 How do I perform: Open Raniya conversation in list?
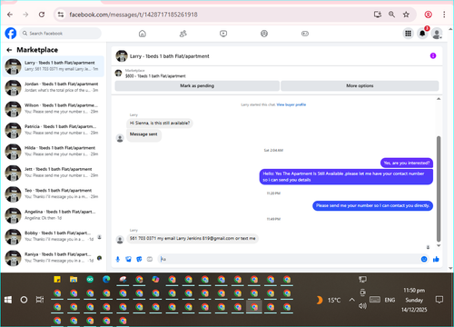[54, 258]
